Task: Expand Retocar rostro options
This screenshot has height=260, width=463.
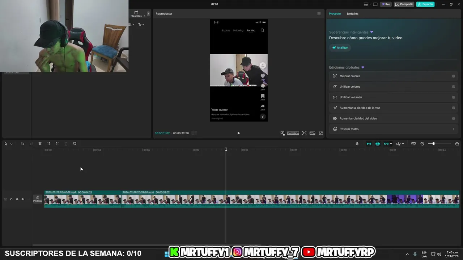Action: point(454,129)
